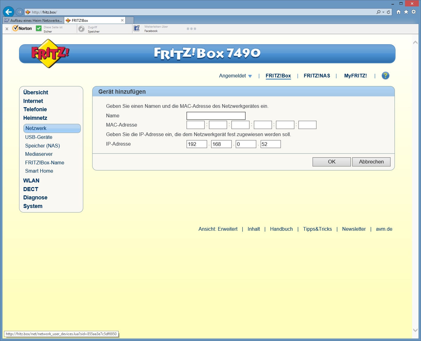
Task: Close the Norton toolbar with the x
Action: (x=7, y=29)
